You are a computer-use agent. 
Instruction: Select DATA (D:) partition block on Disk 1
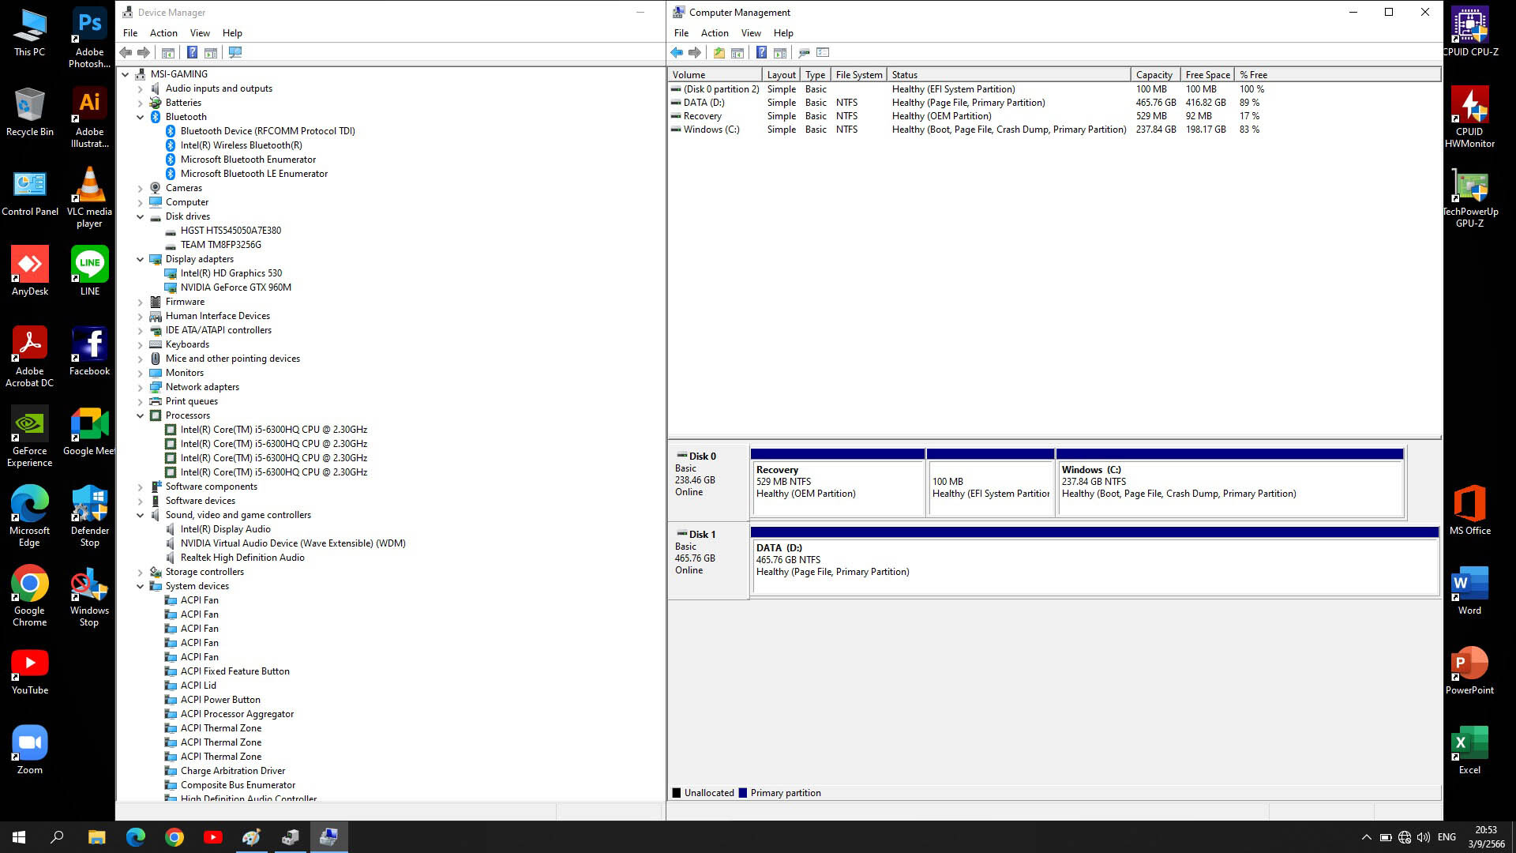1094,561
